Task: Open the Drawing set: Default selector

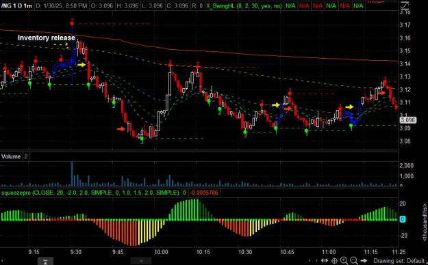Action: pyautogui.click(x=399, y=261)
